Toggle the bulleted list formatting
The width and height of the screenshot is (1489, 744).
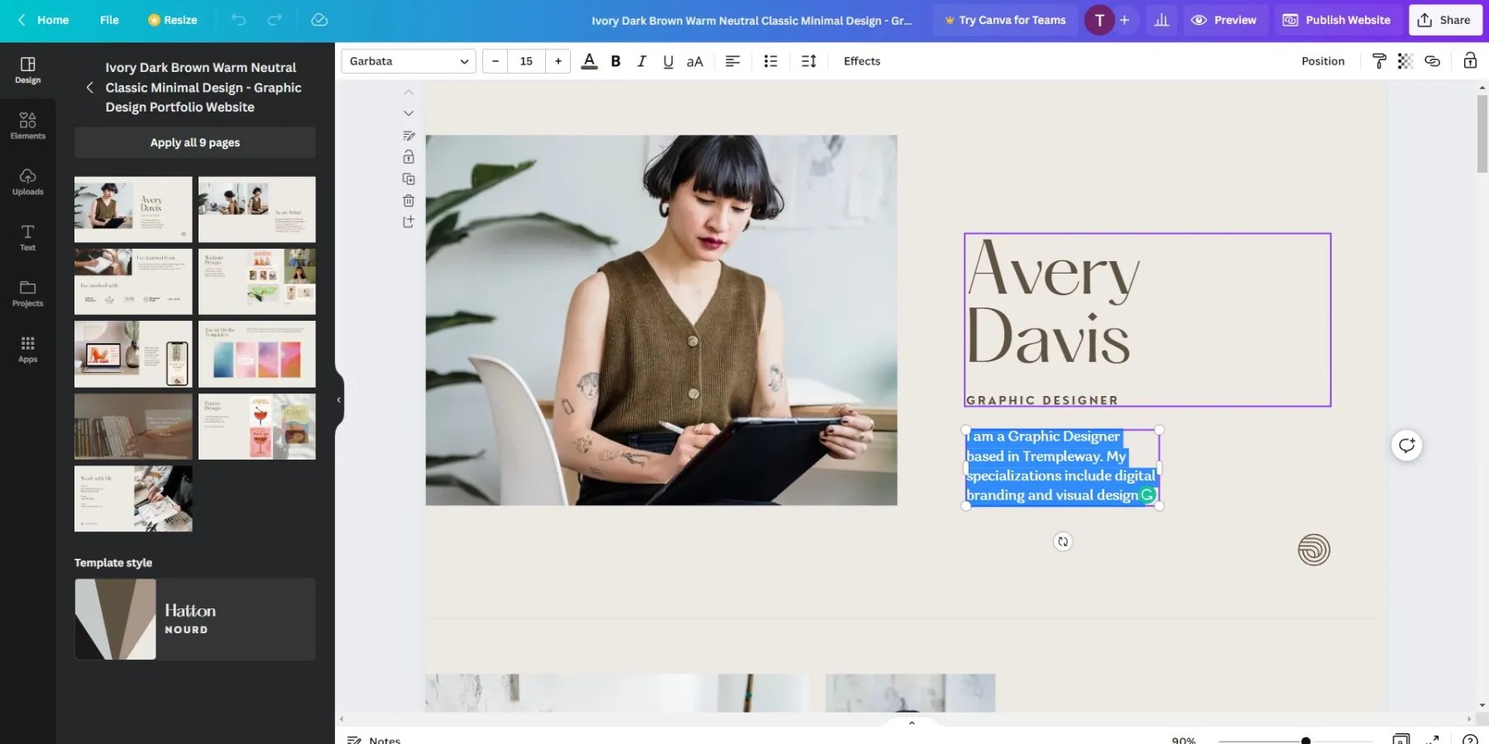click(x=770, y=60)
